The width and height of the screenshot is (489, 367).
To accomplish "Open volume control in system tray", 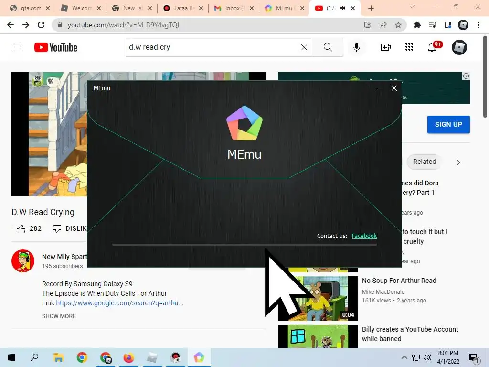I will point(427,357).
